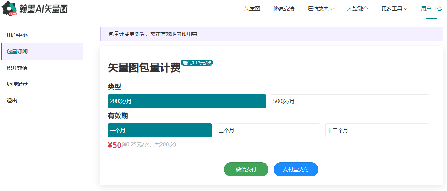The width and height of the screenshot is (447, 191).
Task: Pay with the 支付宝支付 button
Action: pyautogui.click(x=296, y=169)
